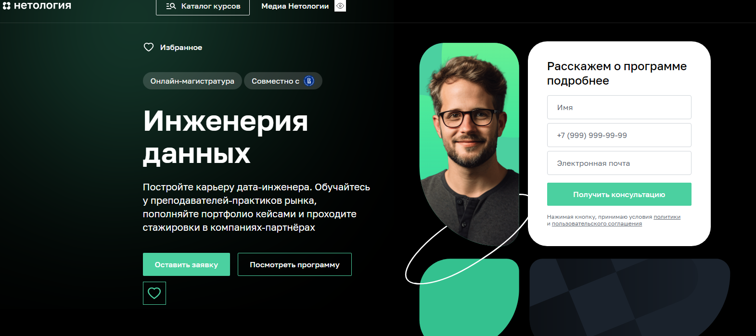Open the пользовательского соглашения link
756x336 pixels.
coord(597,224)
